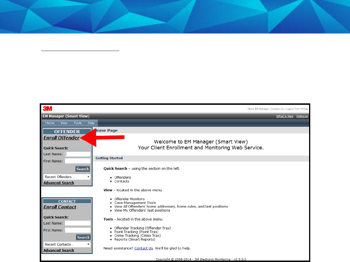The width and height of the screenshot is (350, 262).
Task: Click Search in the Offender panel
Action: point(83,169)
